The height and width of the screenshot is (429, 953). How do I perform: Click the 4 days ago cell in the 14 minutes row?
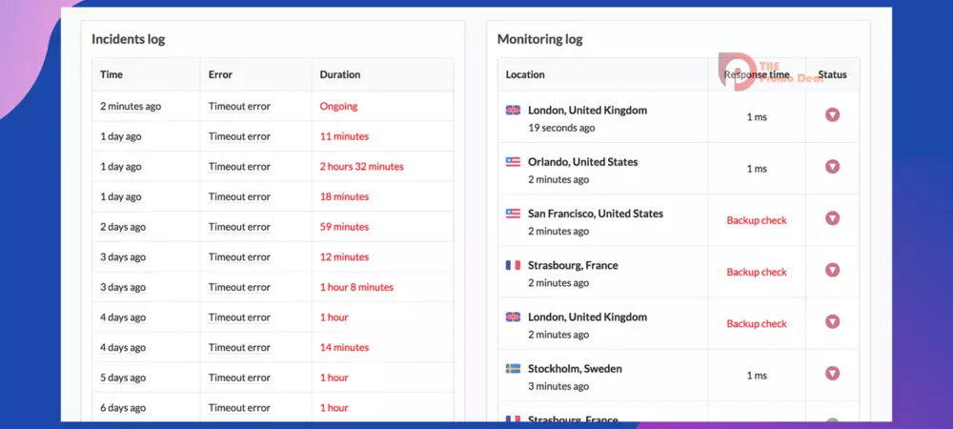pyautogui.click(x=123, y=347)
